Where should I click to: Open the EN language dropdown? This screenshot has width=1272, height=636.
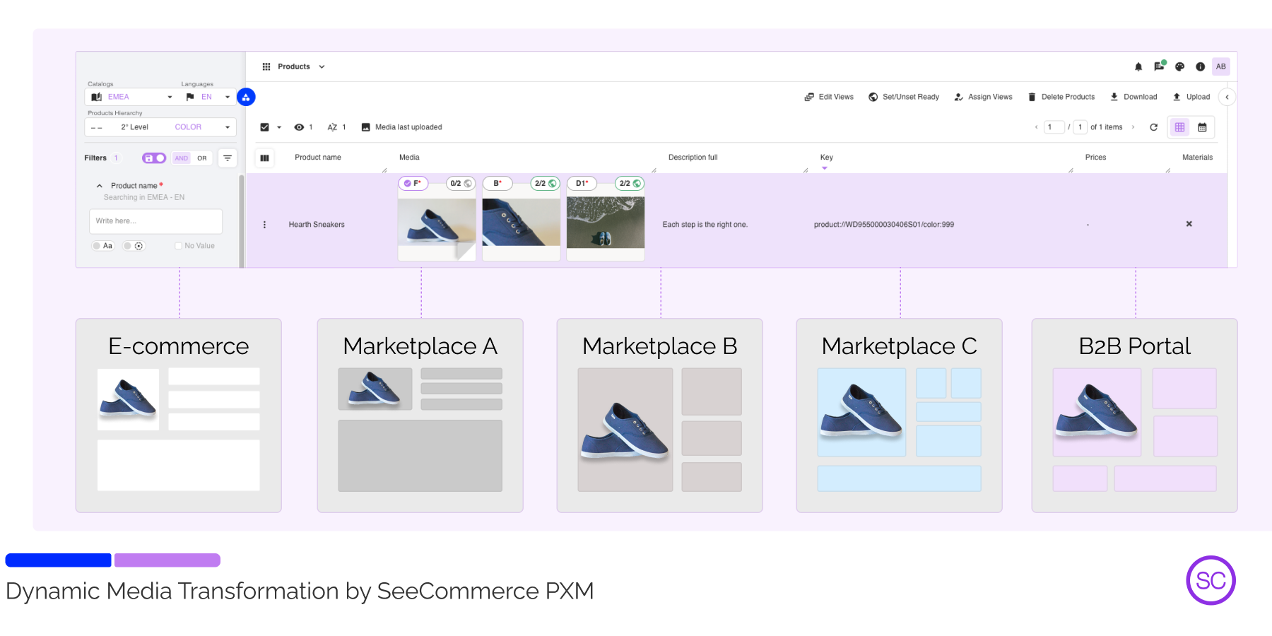tap(208, 97)
